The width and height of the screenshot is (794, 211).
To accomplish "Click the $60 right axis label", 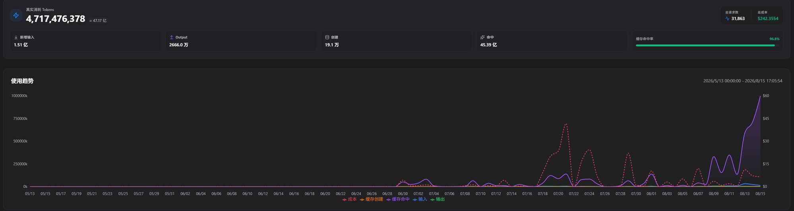I will tap(766, 96).
